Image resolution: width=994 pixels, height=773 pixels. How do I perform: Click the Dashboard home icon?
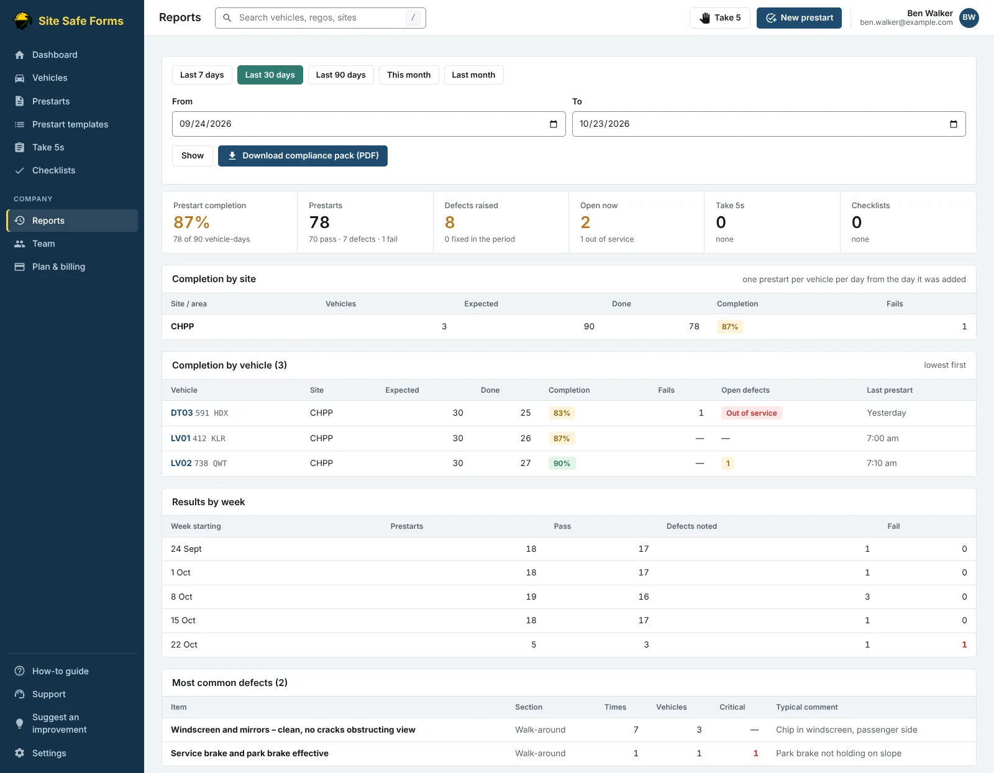pyautogui.click(x=20, y=55)
